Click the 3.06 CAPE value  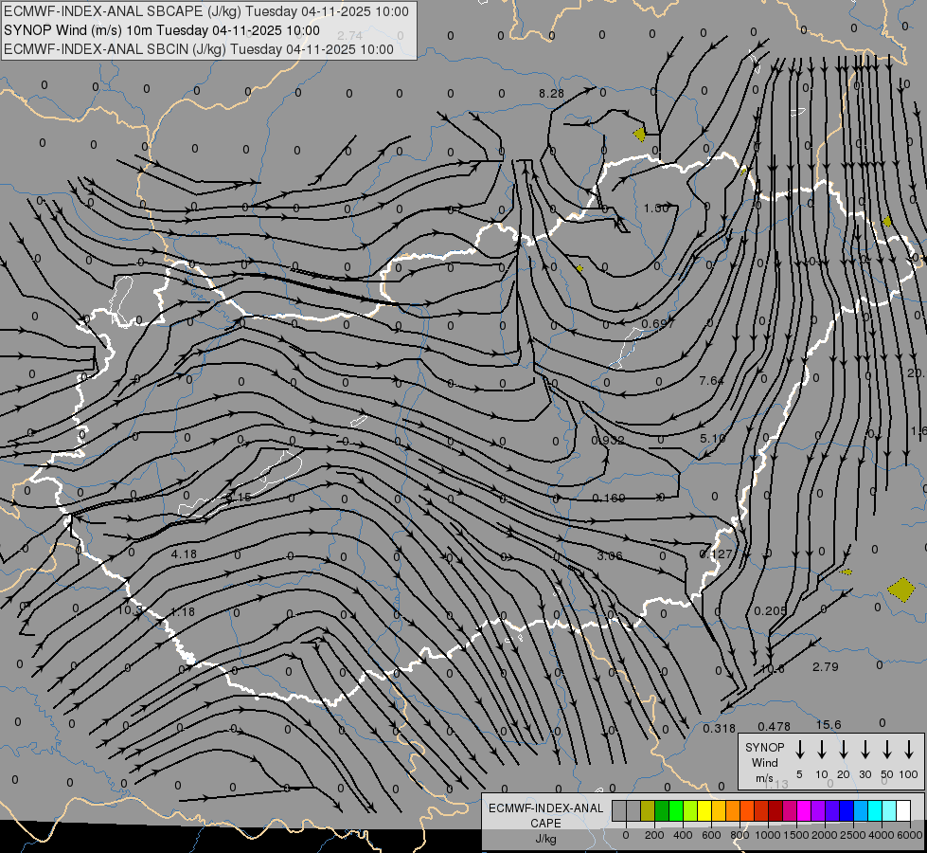coord(610,555)
